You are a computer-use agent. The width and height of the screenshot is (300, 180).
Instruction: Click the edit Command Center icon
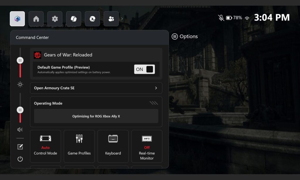(20, 147)
